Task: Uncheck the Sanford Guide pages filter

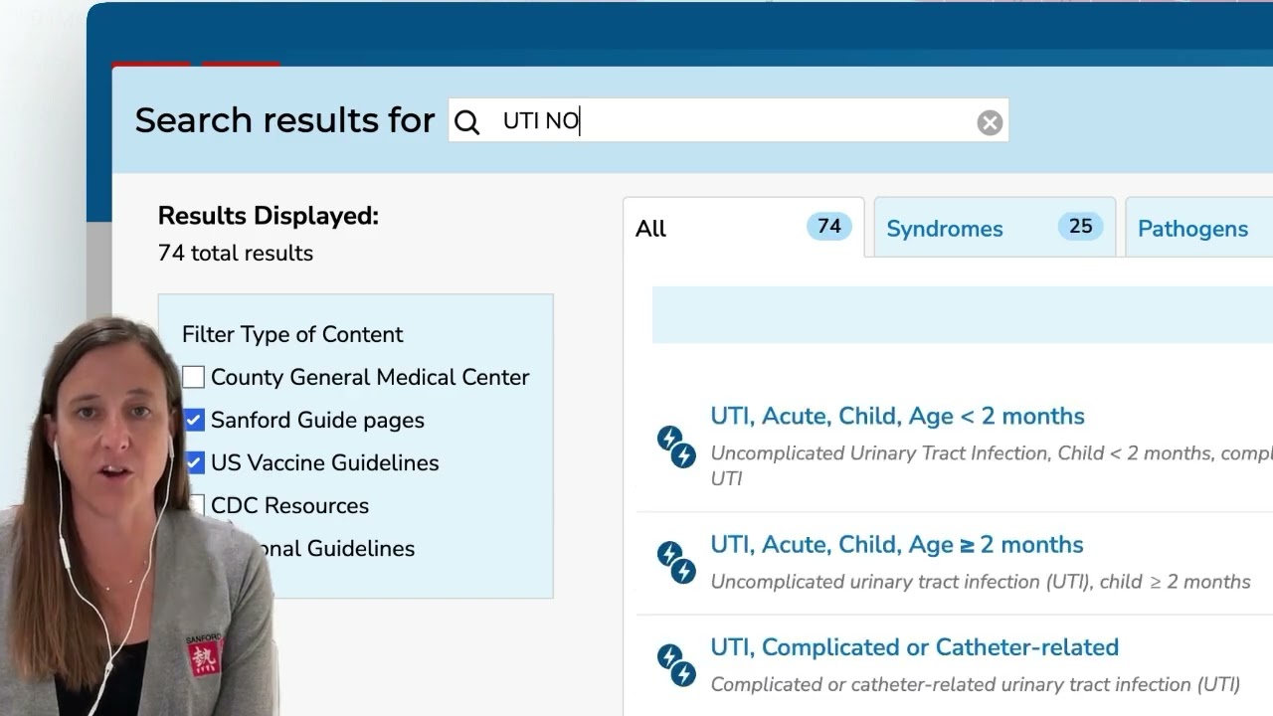Action: click(x=194, y=420)
